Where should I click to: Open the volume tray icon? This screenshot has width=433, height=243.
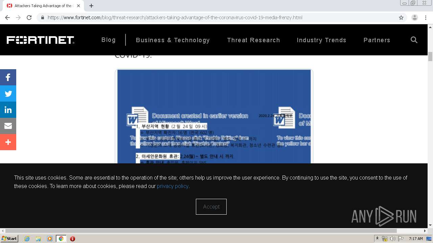393,239
